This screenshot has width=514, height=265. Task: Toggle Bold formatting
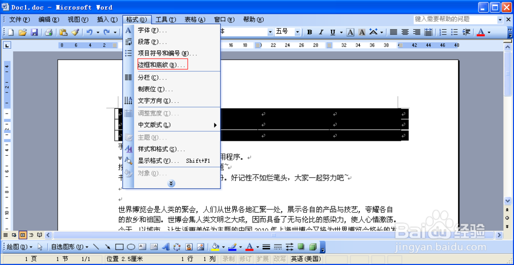click(x=309, y=32)
